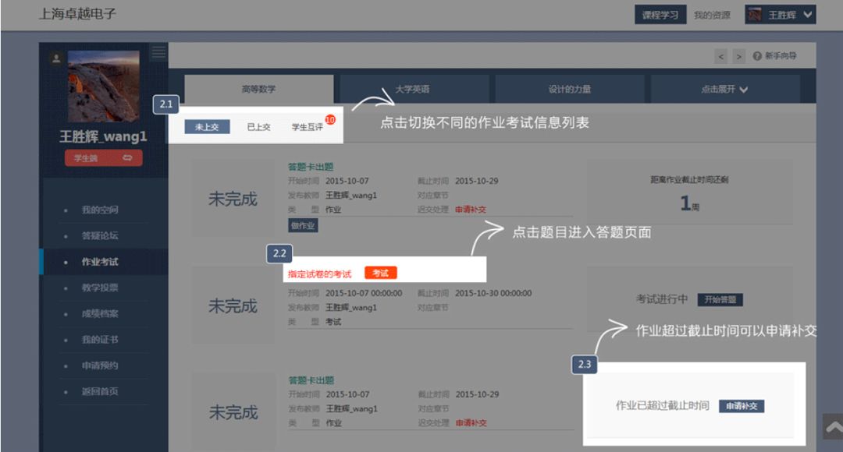Click the previous arrow in the top bar
This screenshot has width=843, height=452.
(721, 56)
